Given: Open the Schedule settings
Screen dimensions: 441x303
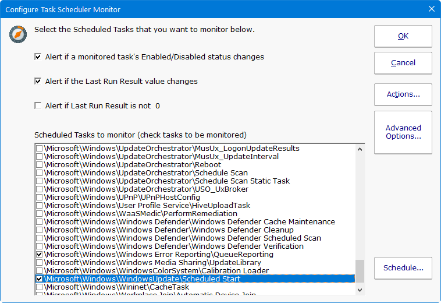Looking at the screenshot, I should [x=403, y=269].
